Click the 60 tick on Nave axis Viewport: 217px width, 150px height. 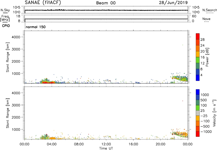tap(194, 16)
